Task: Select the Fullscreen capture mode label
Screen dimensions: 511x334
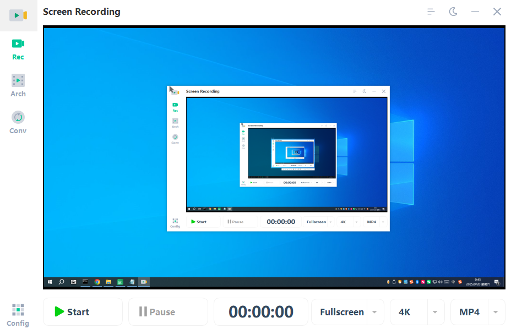Action: click(x=341, y=312)
